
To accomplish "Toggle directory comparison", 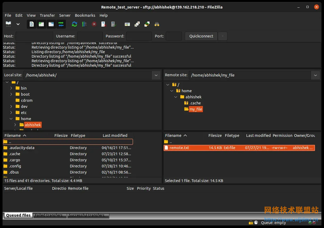I will click(137, 24).
